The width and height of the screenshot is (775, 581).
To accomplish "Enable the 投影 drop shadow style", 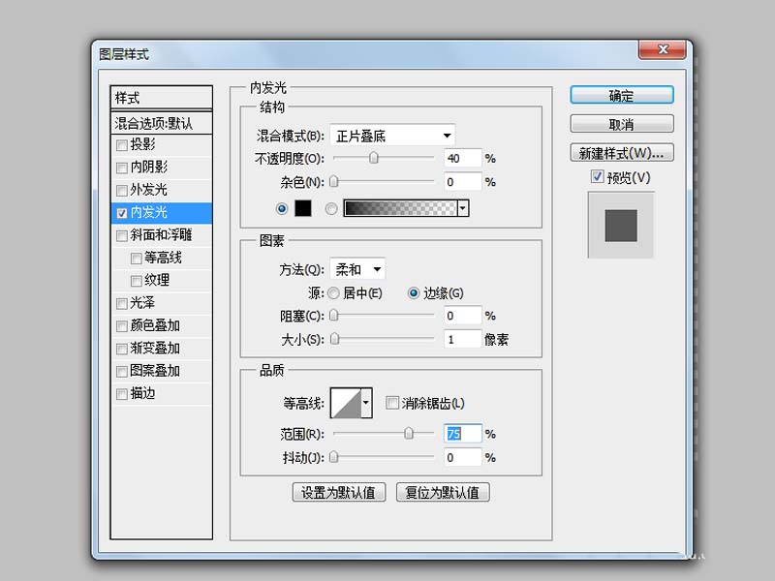I will point(122,145).
